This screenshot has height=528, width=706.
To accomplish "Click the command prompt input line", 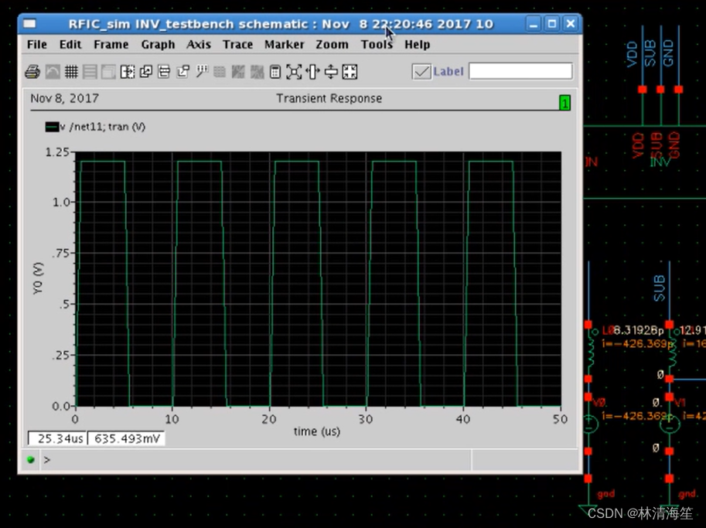I will point(257,459).
